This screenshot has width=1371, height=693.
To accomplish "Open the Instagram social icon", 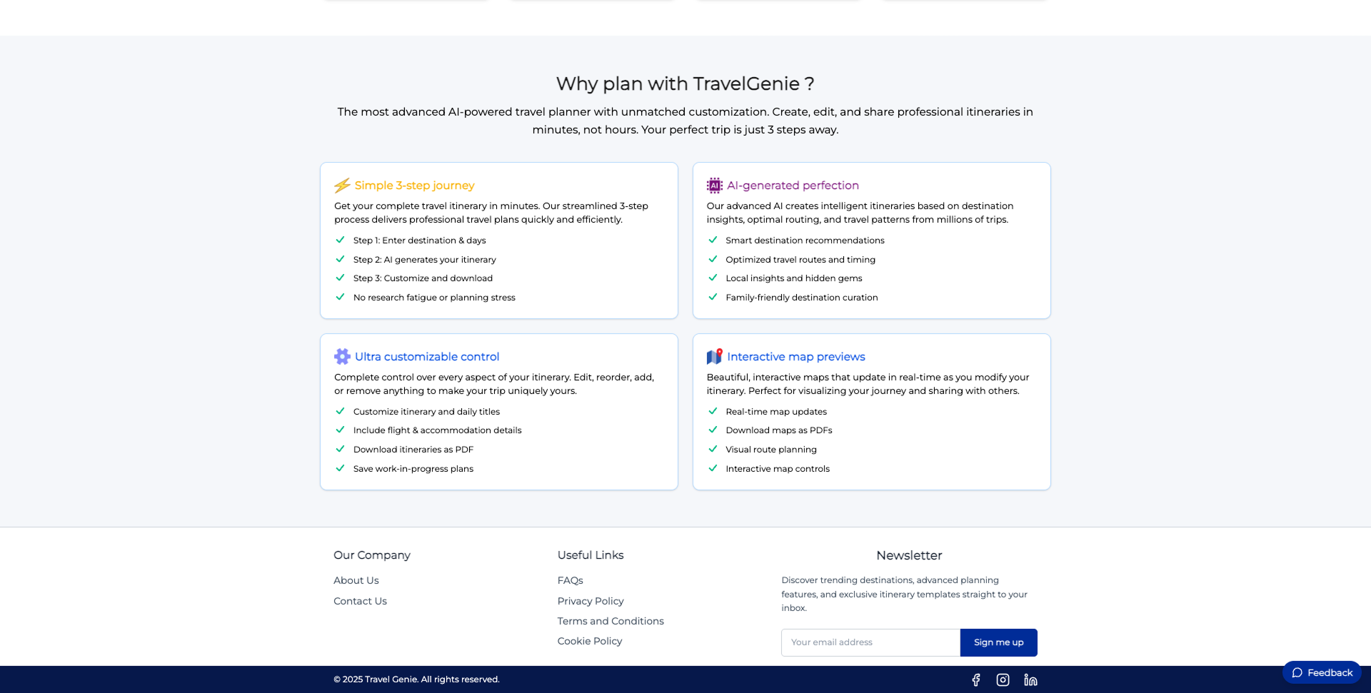I will coord(1003,680).
